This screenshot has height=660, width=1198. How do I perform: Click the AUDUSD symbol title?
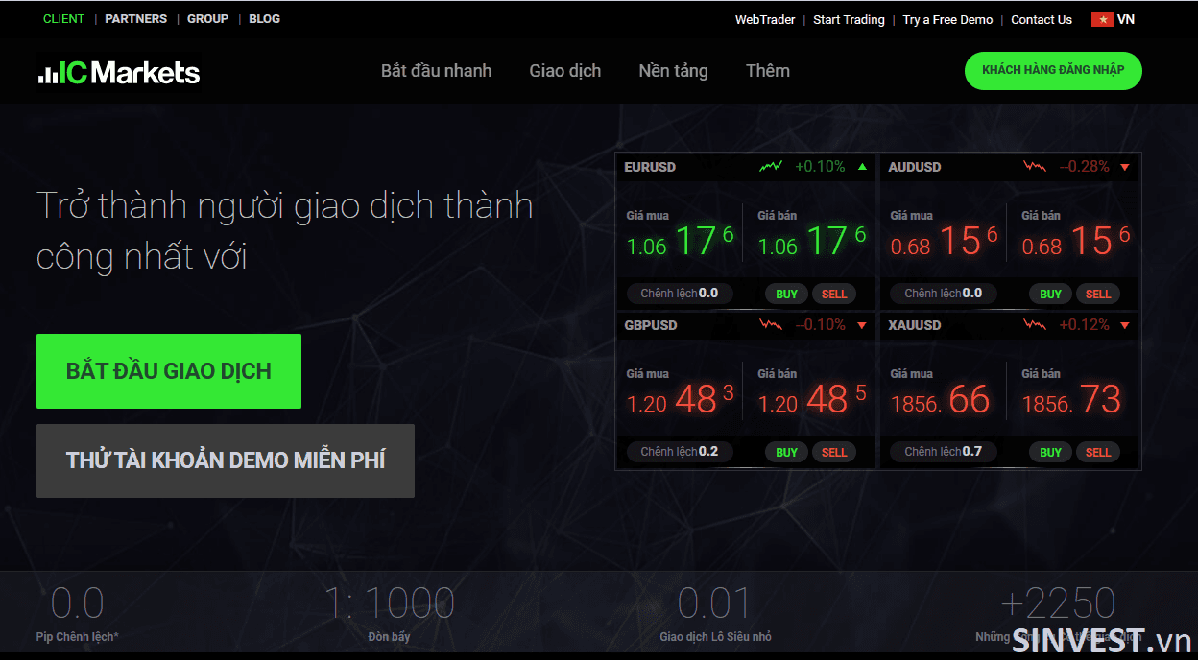pyautogui.click(x=915, y=167)
